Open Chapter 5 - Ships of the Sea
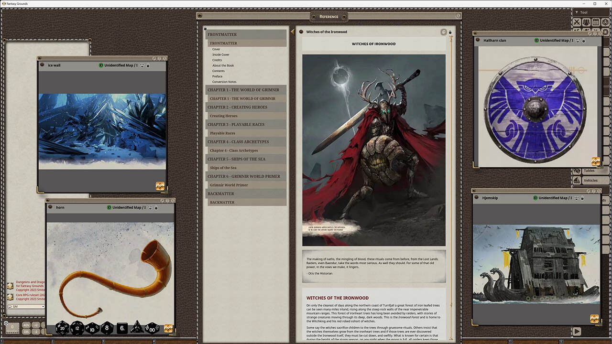 pos(236,159)
